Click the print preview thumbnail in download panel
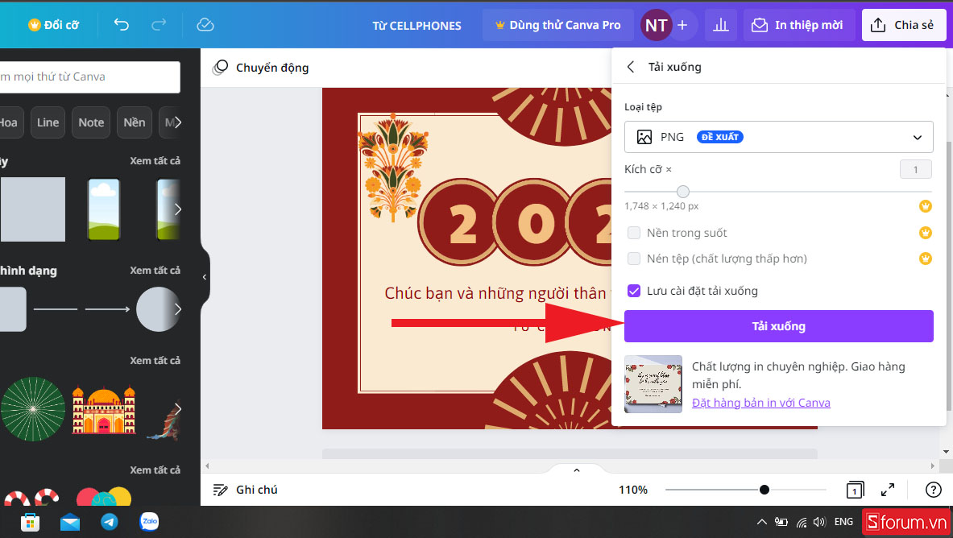Screen dimensions: 953x538 click(x=653, y=384)
